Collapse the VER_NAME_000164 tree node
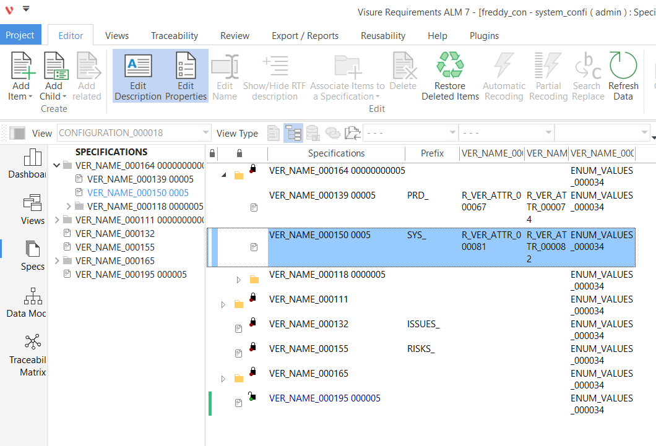The image size is (656, 446). coord(57,166)
